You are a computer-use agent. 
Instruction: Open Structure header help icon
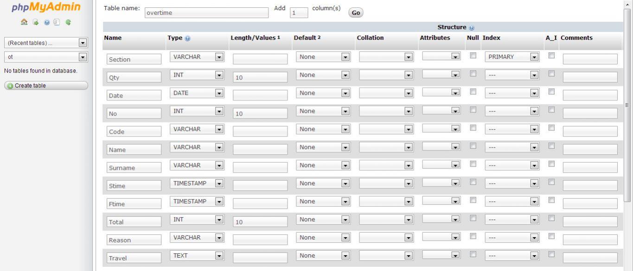472,28
